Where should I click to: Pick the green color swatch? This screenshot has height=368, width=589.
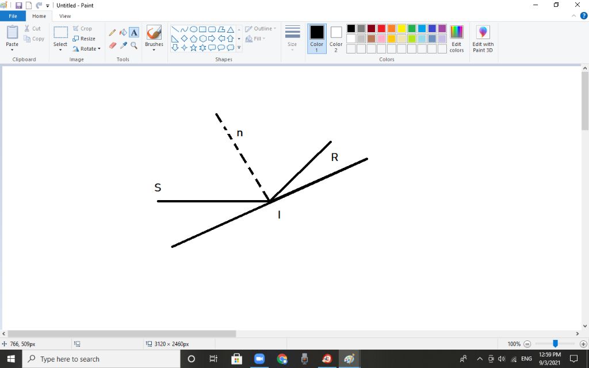click(x=412, y=29)
